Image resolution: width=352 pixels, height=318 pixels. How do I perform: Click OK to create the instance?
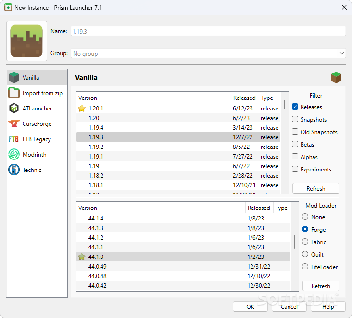250,306
